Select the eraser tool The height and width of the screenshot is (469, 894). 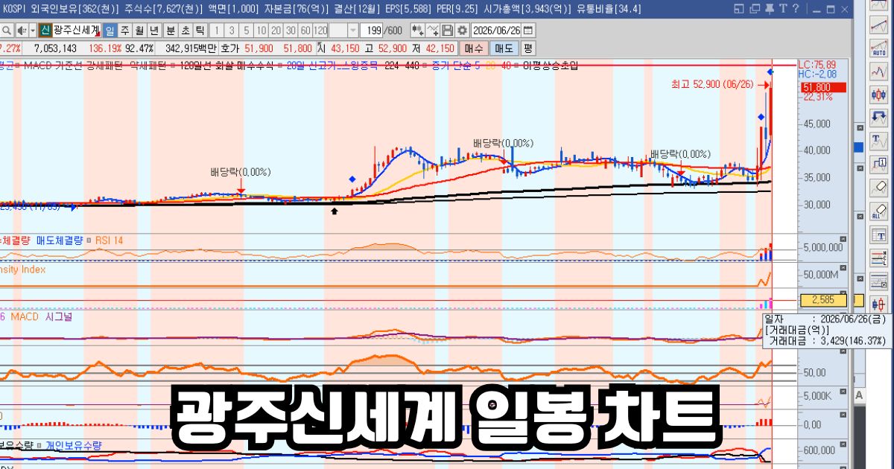click(x=879, y=187)
